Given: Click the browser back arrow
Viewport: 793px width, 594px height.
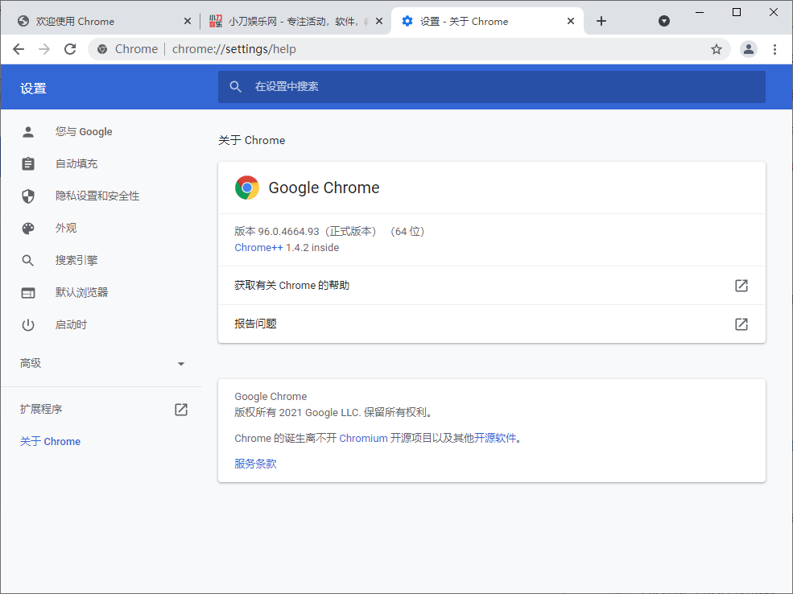Looking at the screenshot, I should point(19,49).
